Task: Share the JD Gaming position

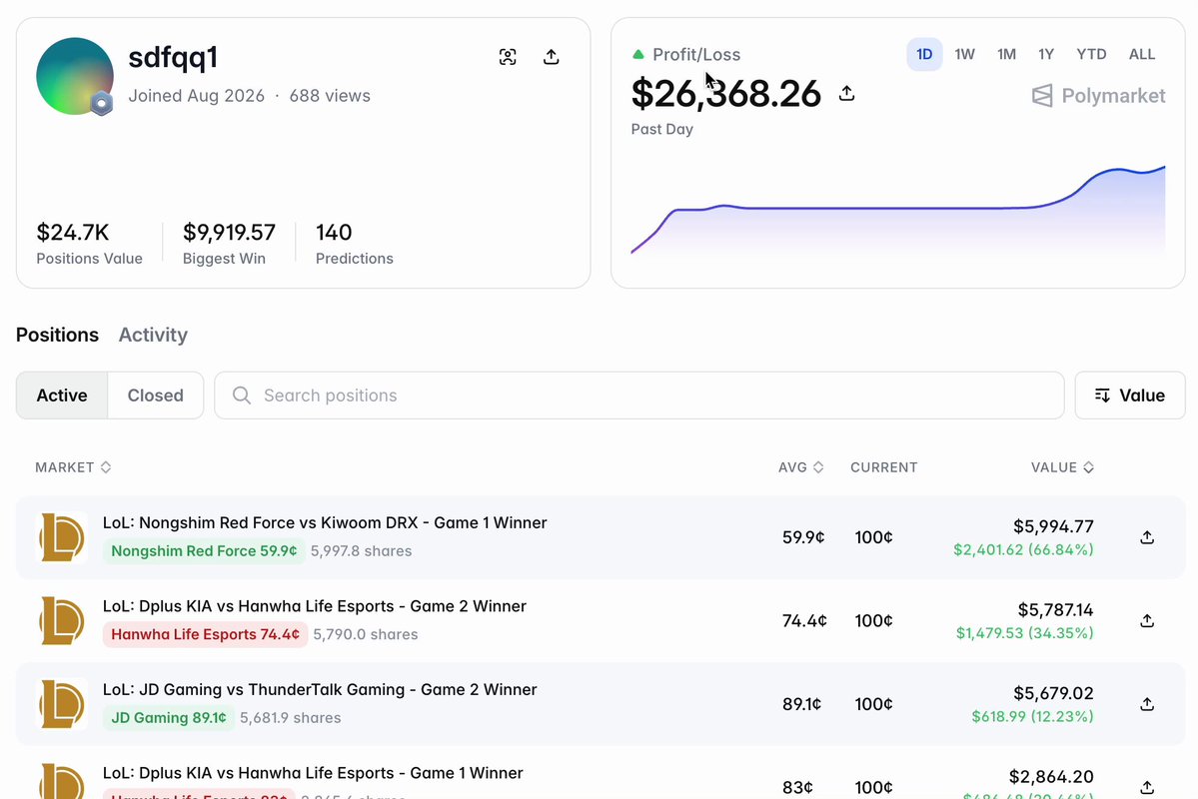Action: (1147, 703)
